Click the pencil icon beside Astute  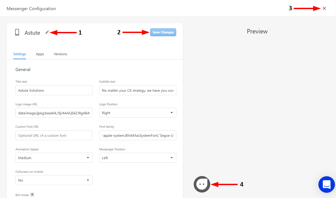click(x=47, y=32)
